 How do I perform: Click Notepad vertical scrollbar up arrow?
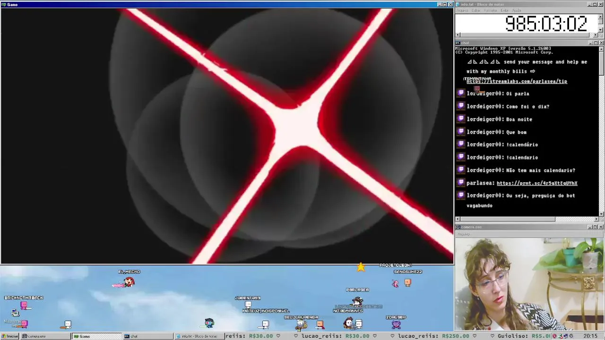[601, 16]
